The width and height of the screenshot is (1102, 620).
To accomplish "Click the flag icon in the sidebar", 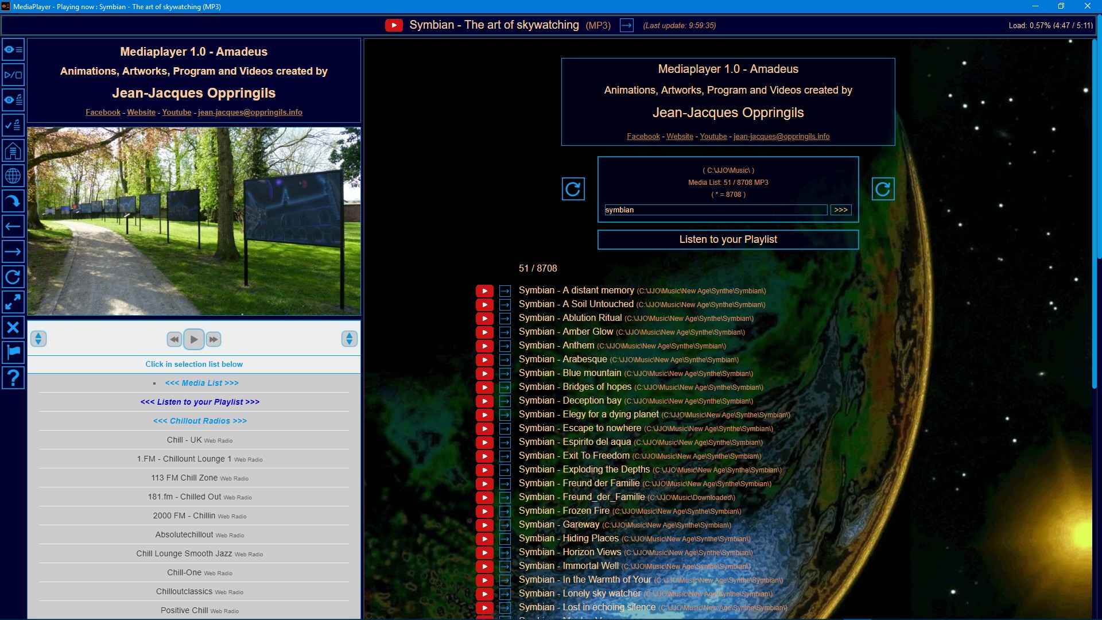I will [x=13, y=352].
